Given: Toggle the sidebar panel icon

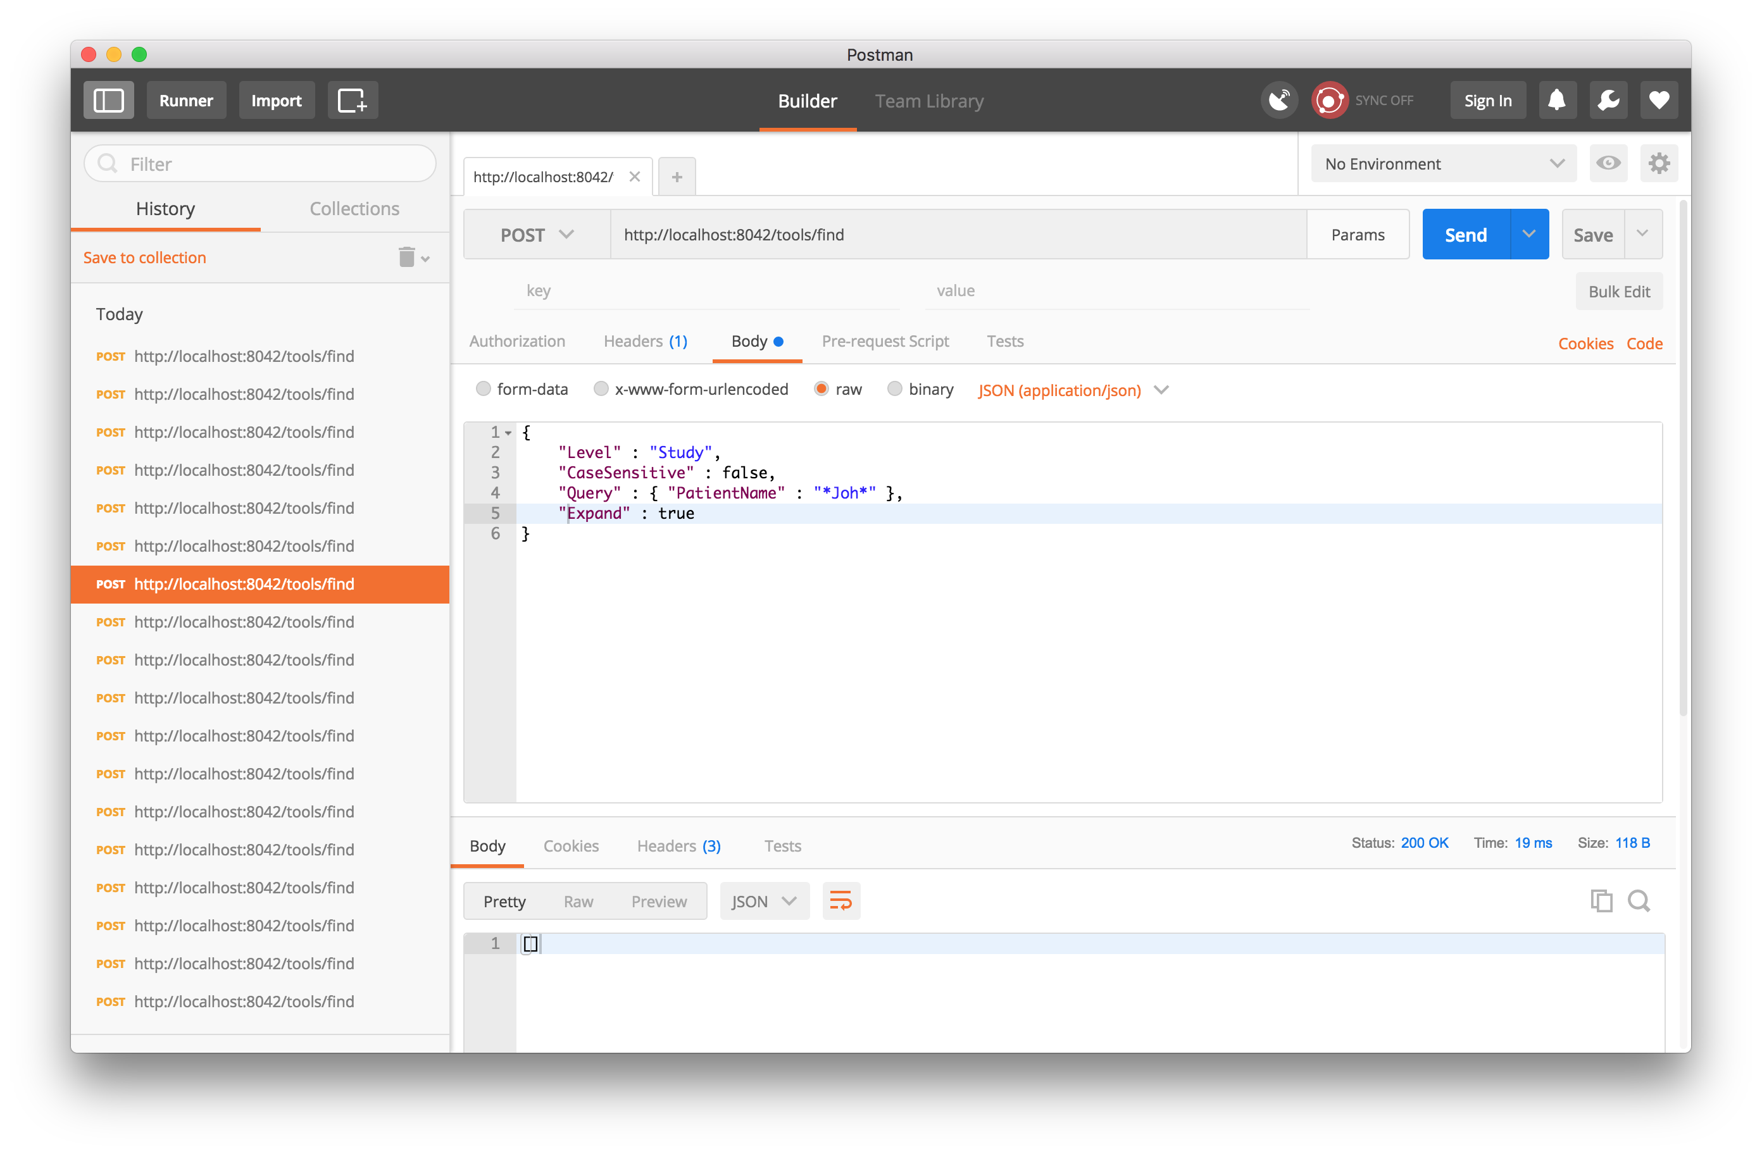Looking at the screenshot, I should (x=109, y=101).
